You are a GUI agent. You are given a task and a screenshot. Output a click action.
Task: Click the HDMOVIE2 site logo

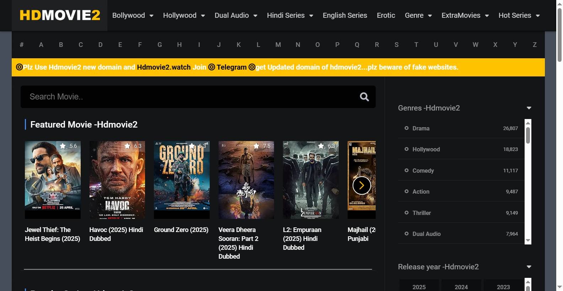coord(60,15)
